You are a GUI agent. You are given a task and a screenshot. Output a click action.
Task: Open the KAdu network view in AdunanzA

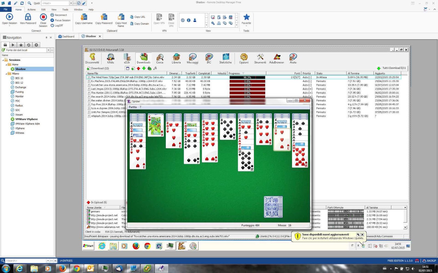point(111,58)
